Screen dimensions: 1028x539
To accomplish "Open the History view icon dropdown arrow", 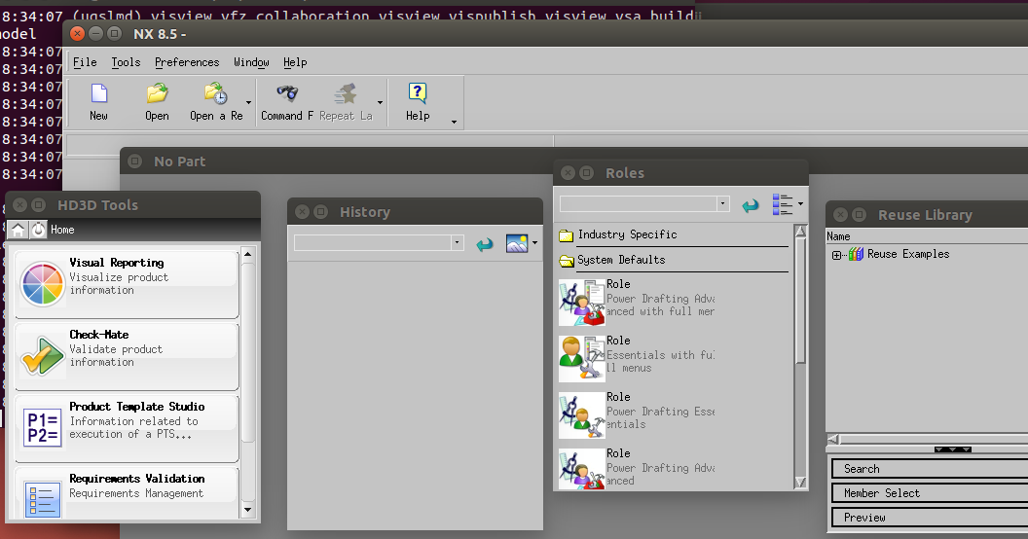I will point(535,243).
